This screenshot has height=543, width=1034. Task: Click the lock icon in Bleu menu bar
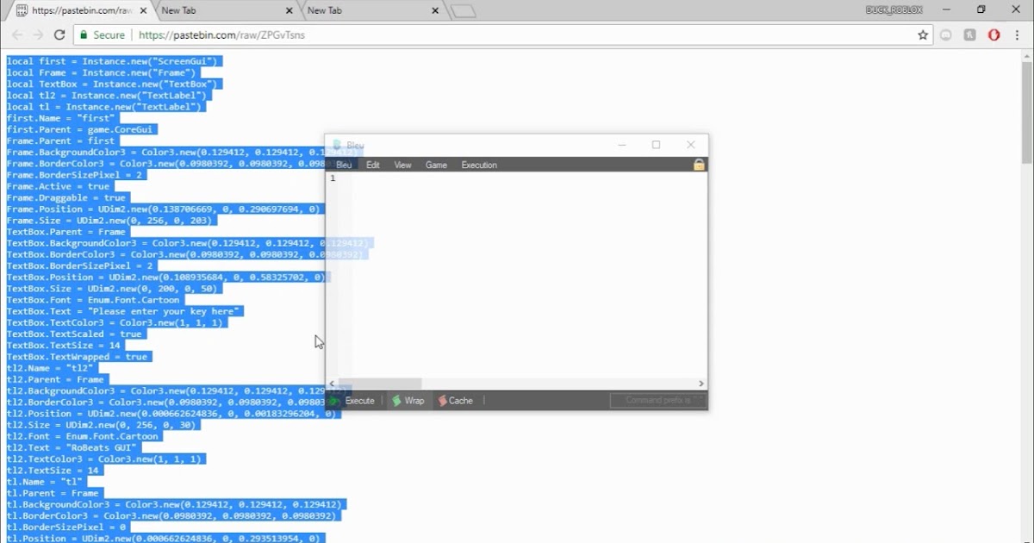(699, 165)
